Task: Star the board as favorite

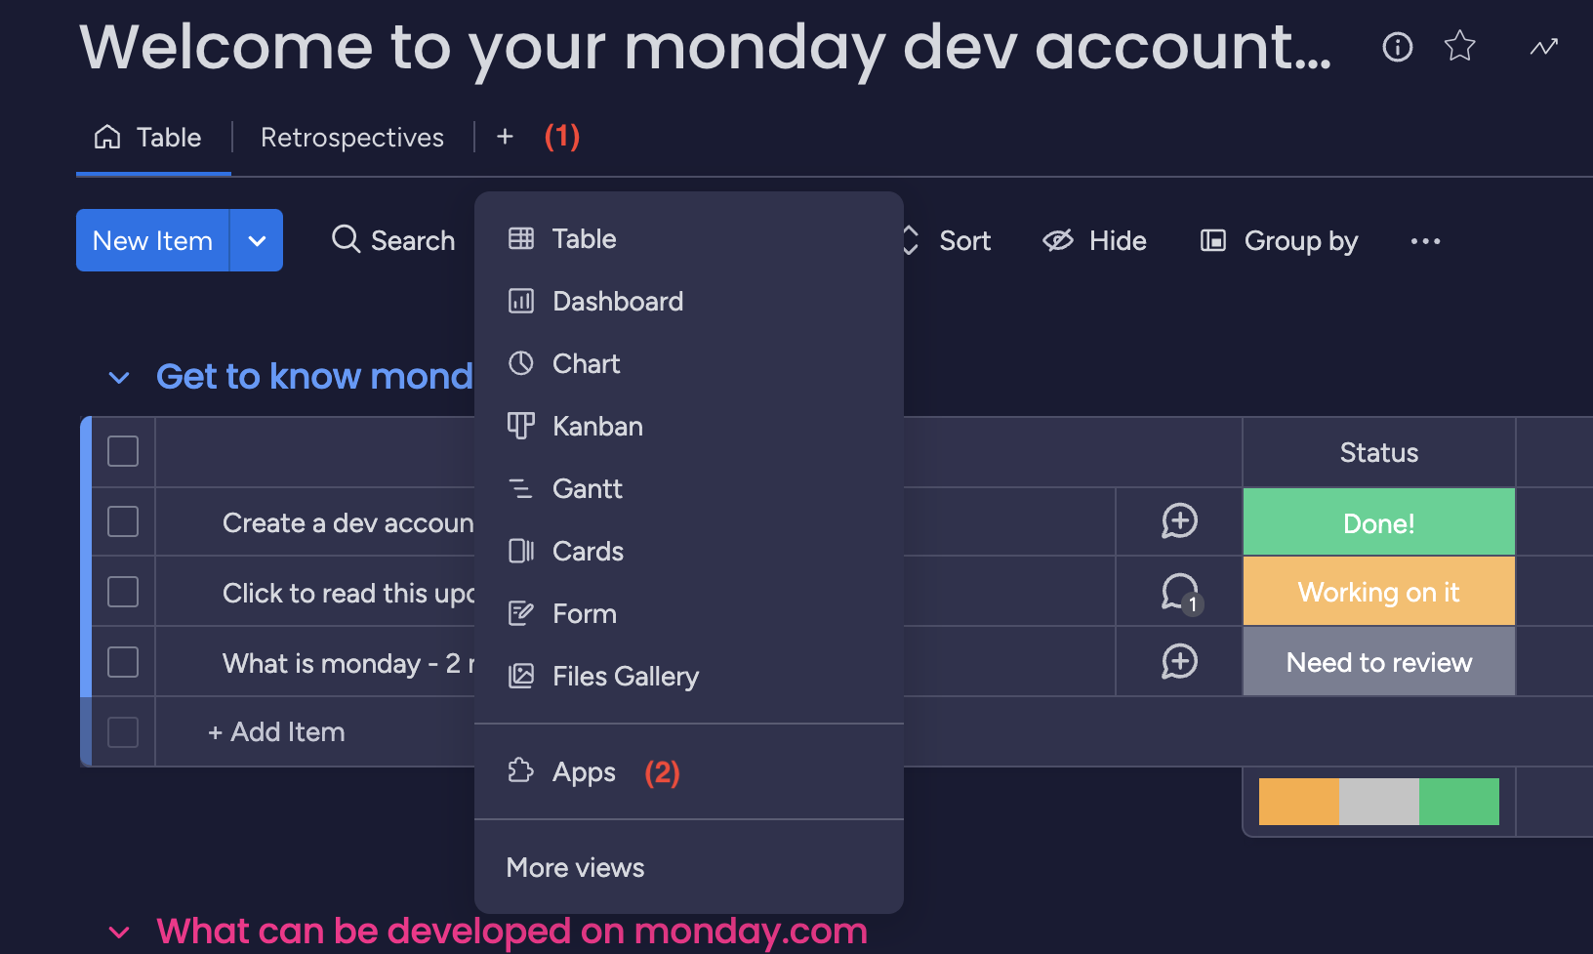Action: click(1459, 46)
